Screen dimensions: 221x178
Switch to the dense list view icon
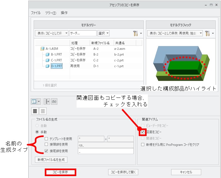coord(35,111)
